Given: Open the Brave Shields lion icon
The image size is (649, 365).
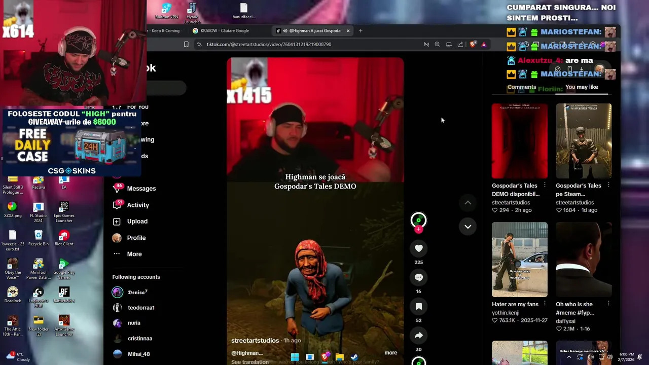Looking at the screenshot, I should (473, 45).
